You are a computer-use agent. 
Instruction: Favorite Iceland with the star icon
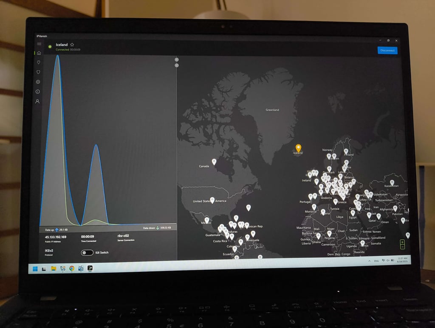(x=72, y=44)
